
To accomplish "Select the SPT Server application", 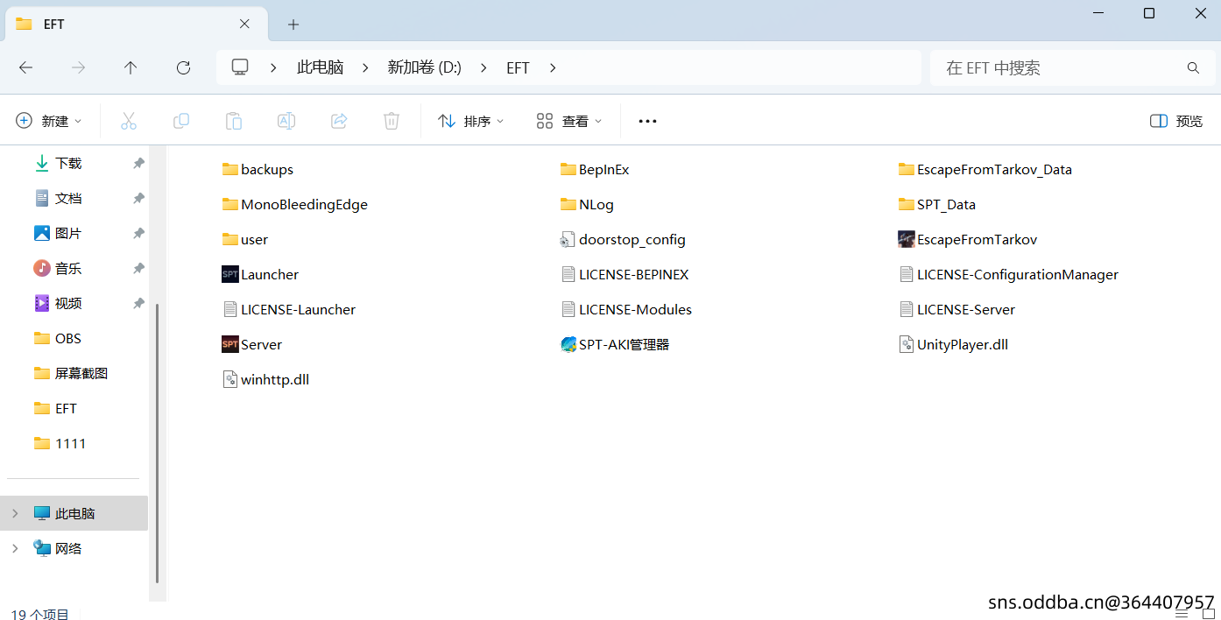I will coord(252,344).
